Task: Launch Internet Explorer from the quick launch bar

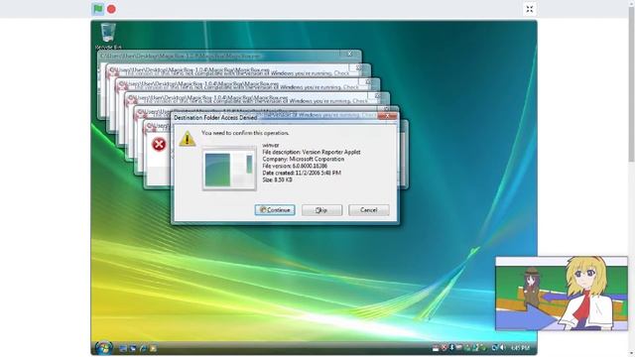Action: (143, 348)
